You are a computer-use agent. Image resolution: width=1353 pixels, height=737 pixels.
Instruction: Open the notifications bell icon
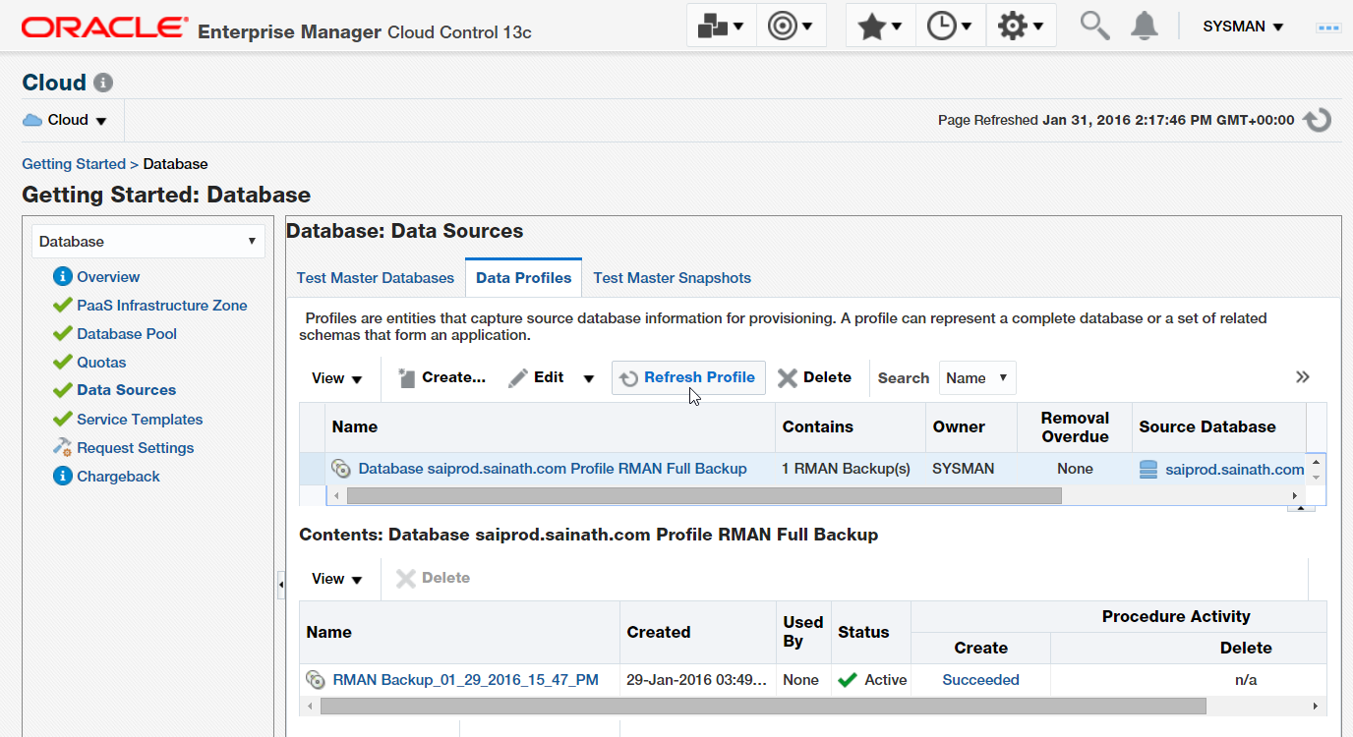[x=1144, y=26]
